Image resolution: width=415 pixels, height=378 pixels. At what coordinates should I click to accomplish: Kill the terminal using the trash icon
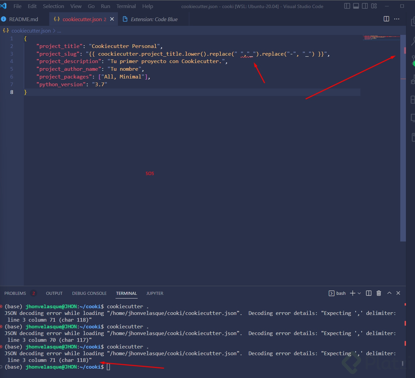pos(379,293)
